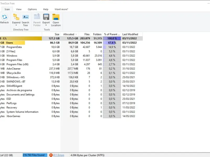This screenshot has height=157, width=210.
Task: Switch to the Scan tab
Action: [x=7, y=9]
